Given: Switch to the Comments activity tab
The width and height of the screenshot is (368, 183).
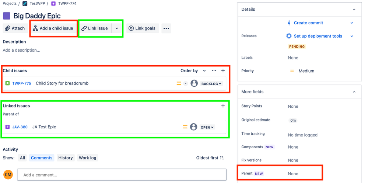Looking at the screenshot, I should pyautogui.click(x=42, y=158).
